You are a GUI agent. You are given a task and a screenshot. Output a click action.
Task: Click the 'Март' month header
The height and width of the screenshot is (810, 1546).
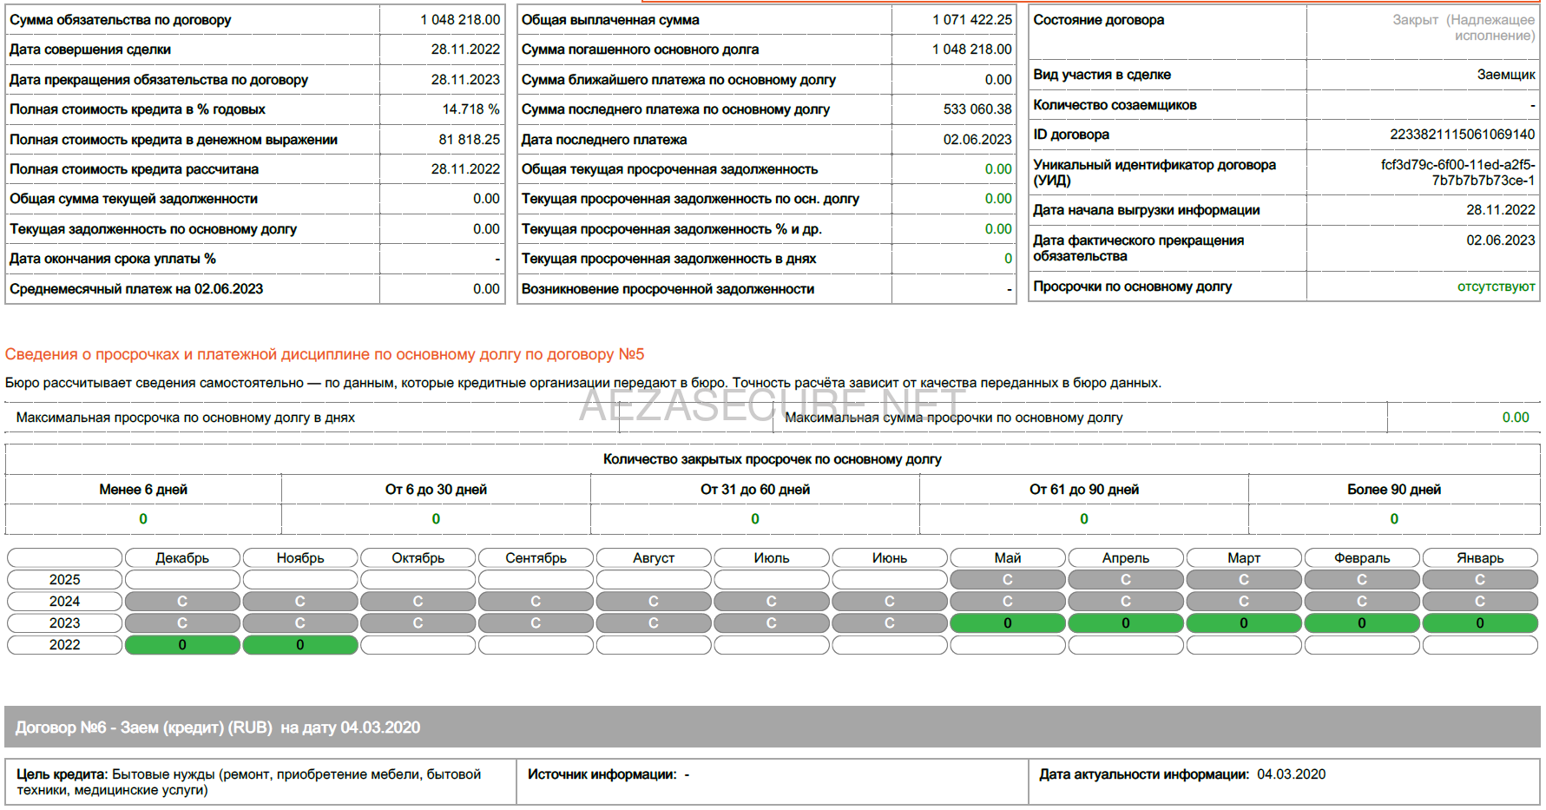1244,558
